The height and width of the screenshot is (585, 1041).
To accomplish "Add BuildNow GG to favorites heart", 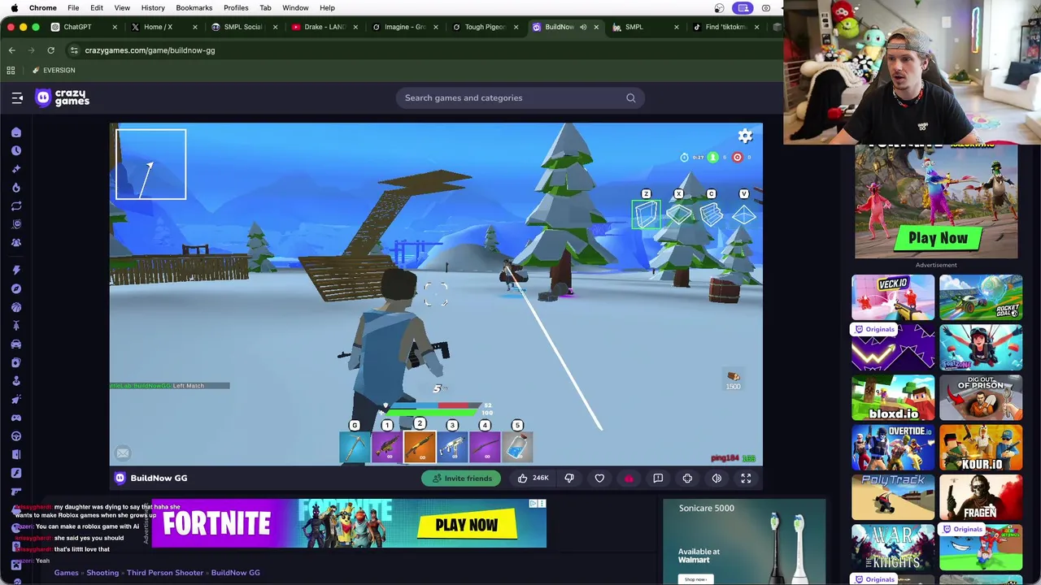I will click(x=599, y=479).
